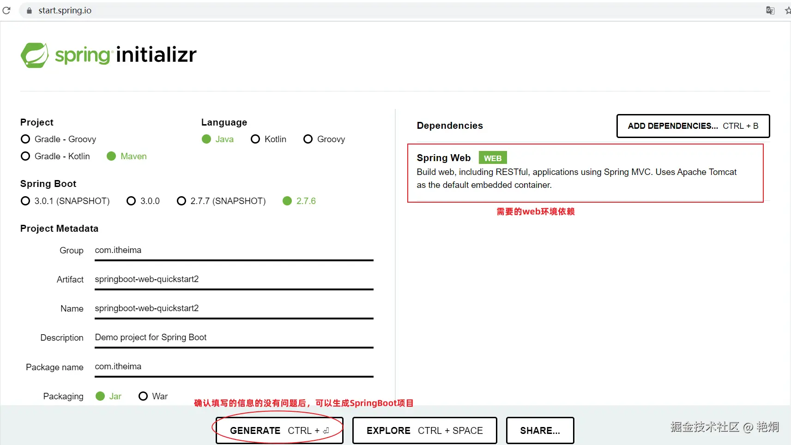Viewport: 791px width, 445px height.
Task: Choose Spring Boot 2.7.7 (SNAPSHOT)
Action: coord(221,201)
